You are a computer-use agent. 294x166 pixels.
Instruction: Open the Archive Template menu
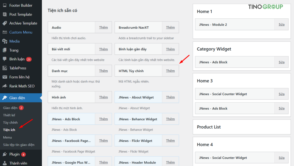pyautogui.click(x=23, y=23)
